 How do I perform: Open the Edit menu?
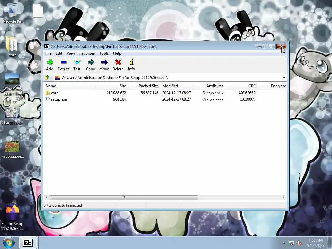click(x=59, y=53)
